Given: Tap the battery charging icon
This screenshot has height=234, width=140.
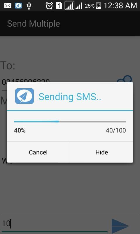Looking at the screenshot, I should (x=98, y=6).
